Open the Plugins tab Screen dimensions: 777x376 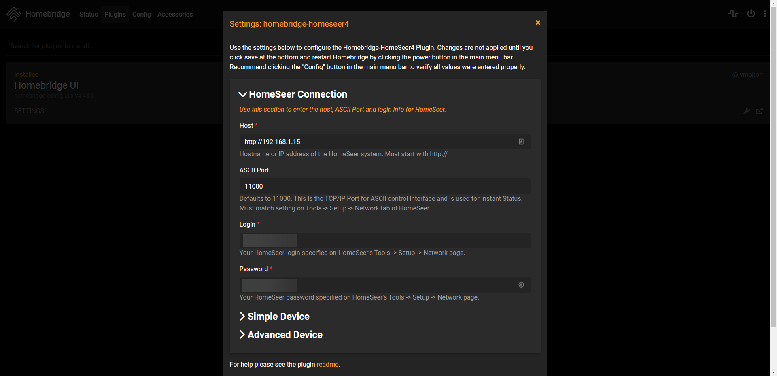pos(115,14)
